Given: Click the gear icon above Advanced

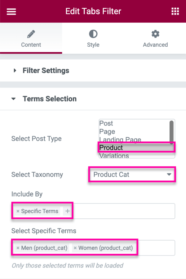Looking at the screenshot, I should click(x=155, y=34).
